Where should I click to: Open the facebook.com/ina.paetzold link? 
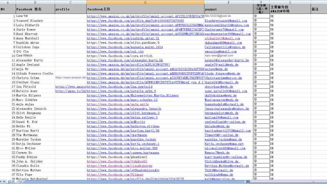pyautogui.click(x=120, y=87)
